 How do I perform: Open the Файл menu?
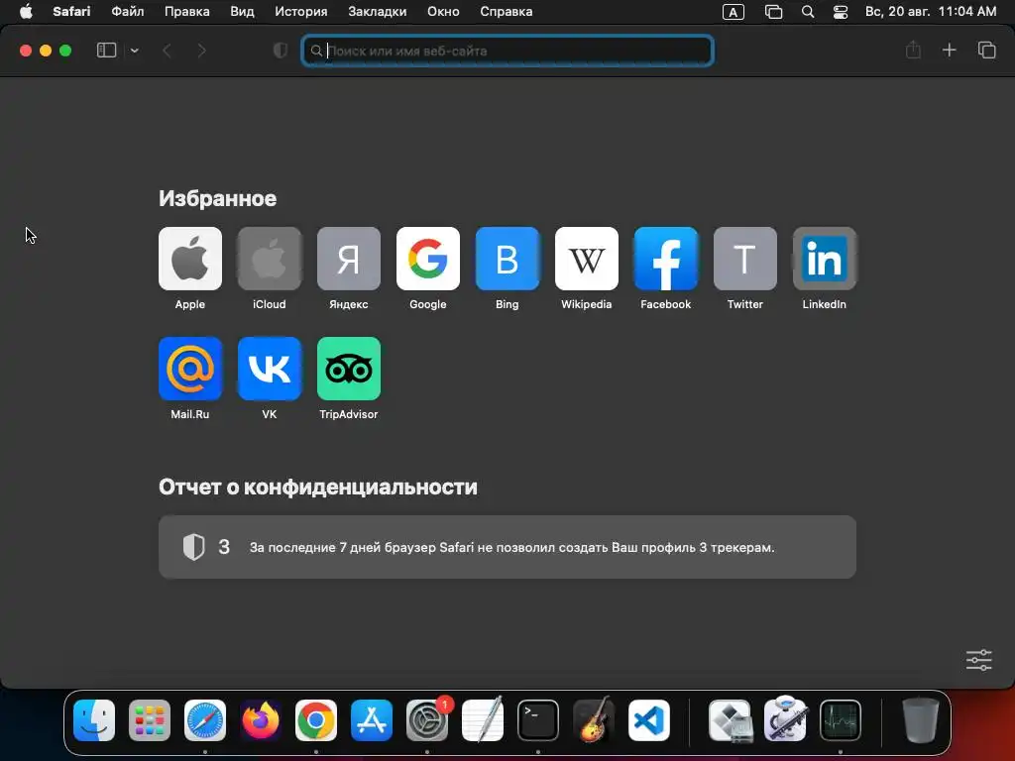pos(128,12)
